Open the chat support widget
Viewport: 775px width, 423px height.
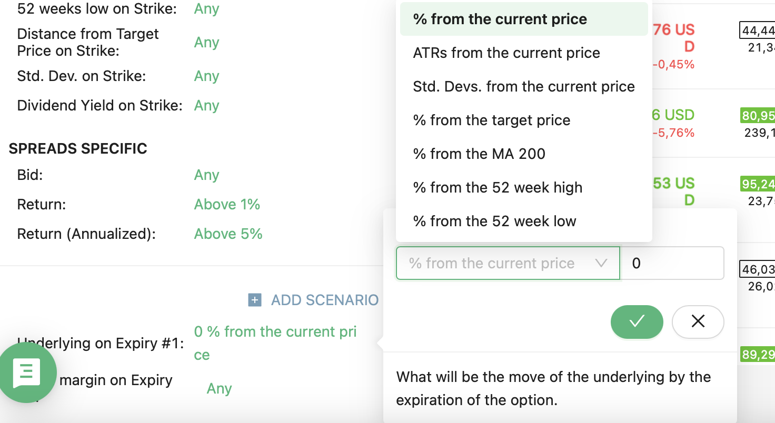click(27, 372)
